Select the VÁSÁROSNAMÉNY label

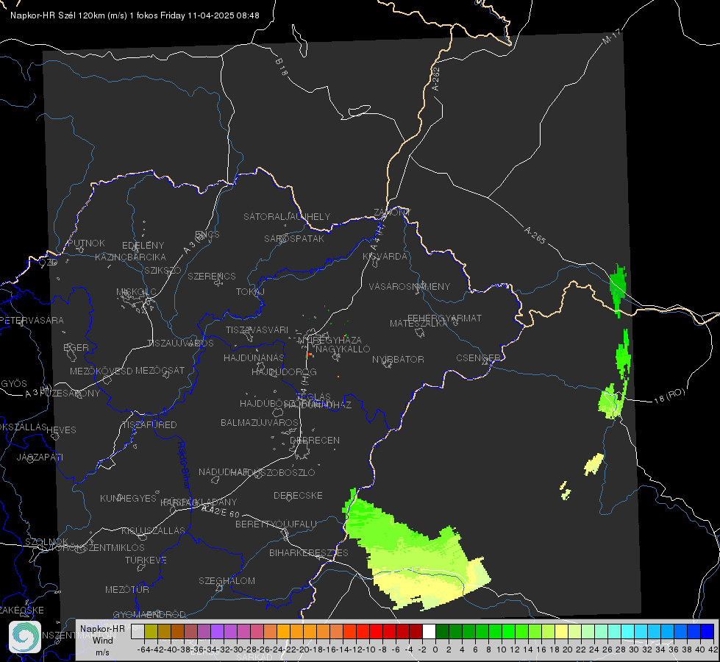click(x=410, y=286)
